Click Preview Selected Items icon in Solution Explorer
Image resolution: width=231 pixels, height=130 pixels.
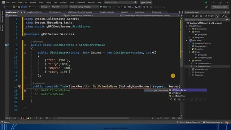click(x=226, y=16)
